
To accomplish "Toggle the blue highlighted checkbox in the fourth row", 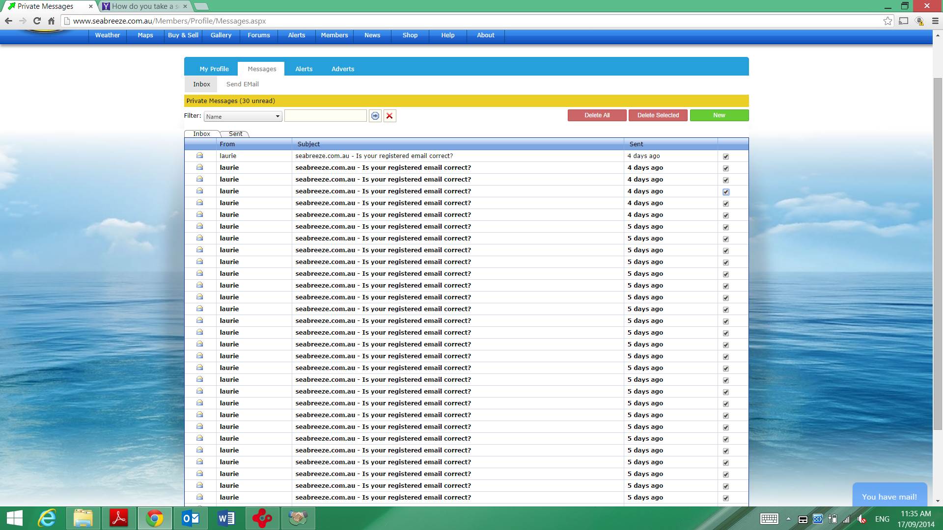I will pos(726,192).
